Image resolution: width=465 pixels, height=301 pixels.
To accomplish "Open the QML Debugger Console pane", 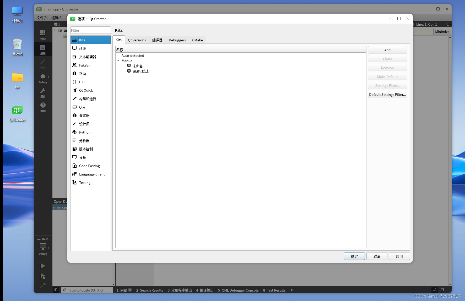I will coord(238,290).
